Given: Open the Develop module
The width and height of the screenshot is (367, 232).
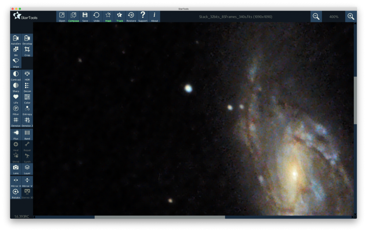Looking at the screenshot, I should [27, 40].
